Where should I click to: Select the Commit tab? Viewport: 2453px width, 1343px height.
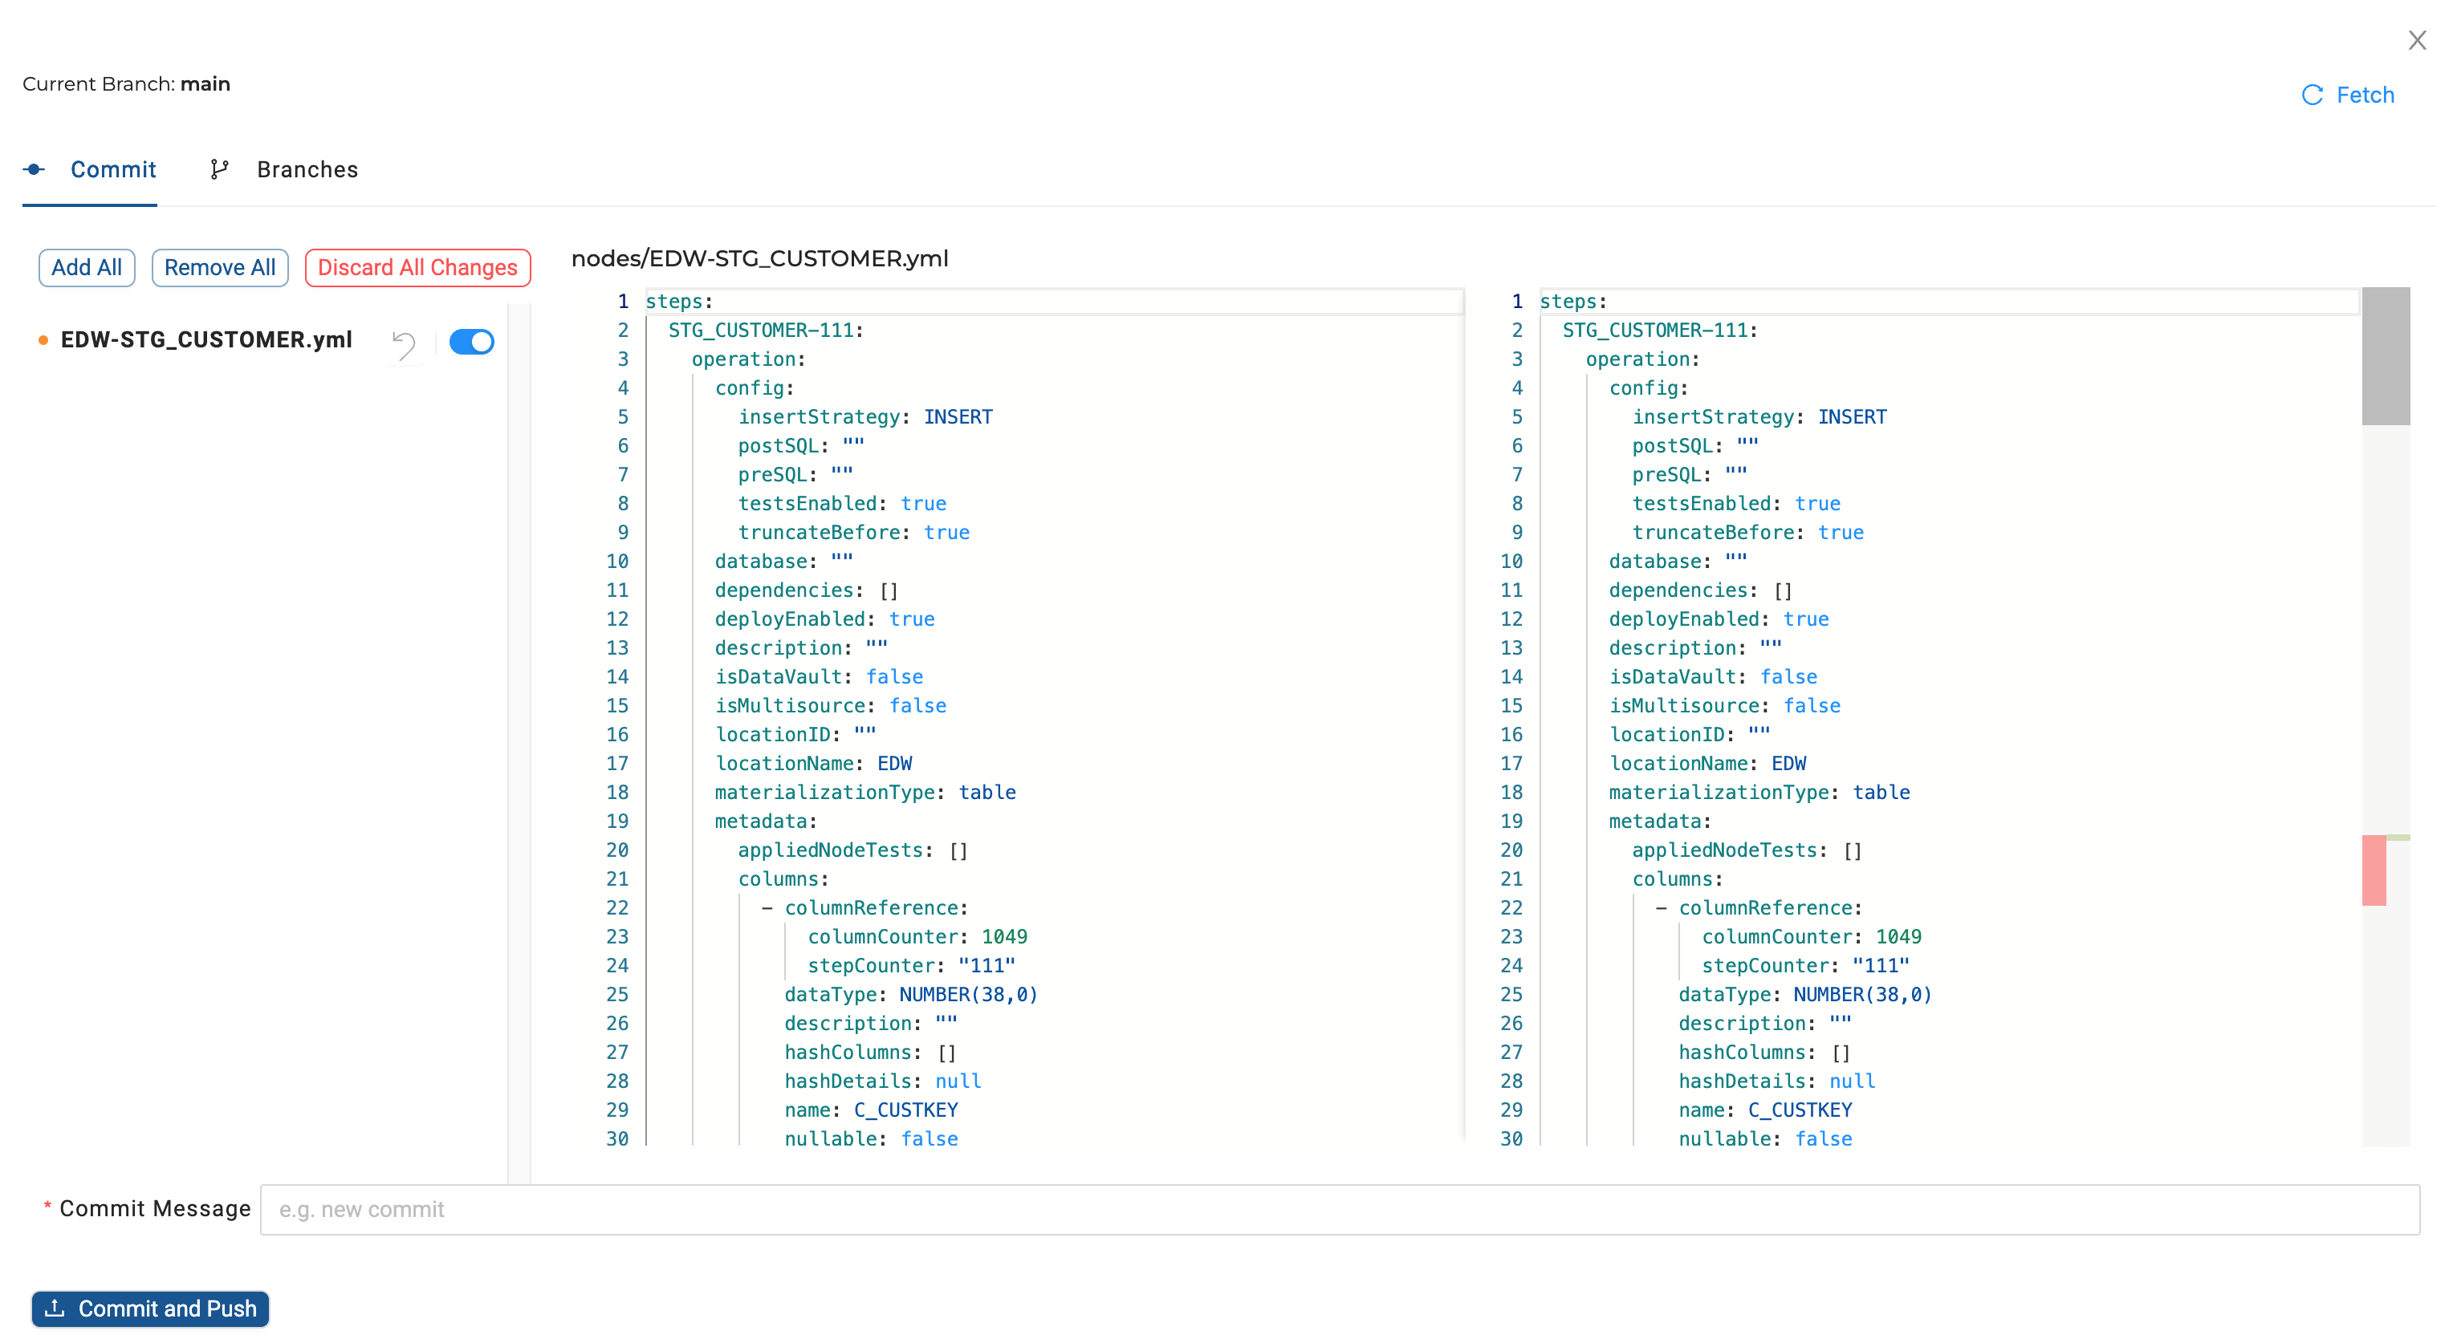(x=112, y=169)
